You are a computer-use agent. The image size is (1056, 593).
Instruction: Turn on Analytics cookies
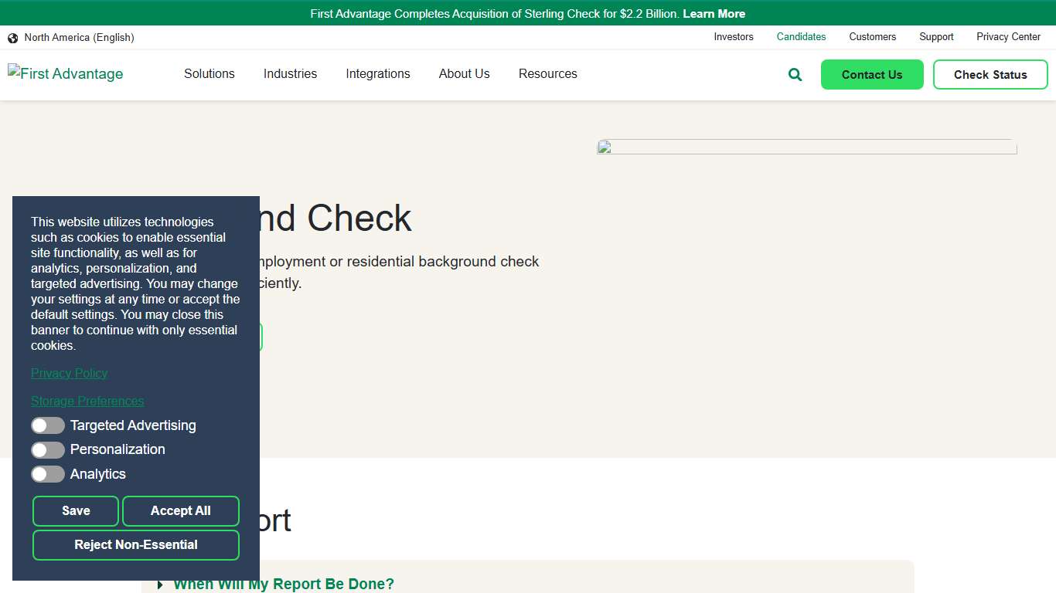[48, 474]
